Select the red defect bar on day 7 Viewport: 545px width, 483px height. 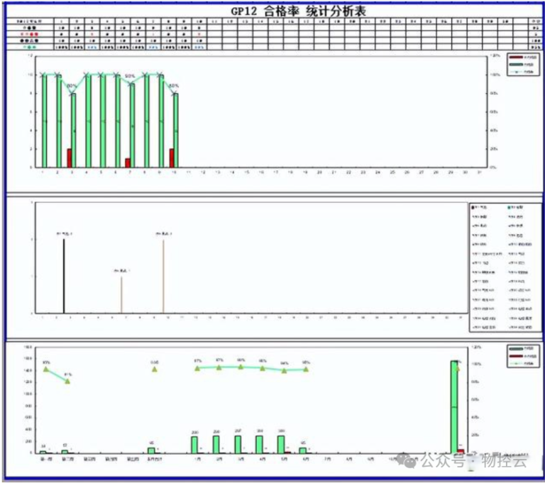pos(127,163)
